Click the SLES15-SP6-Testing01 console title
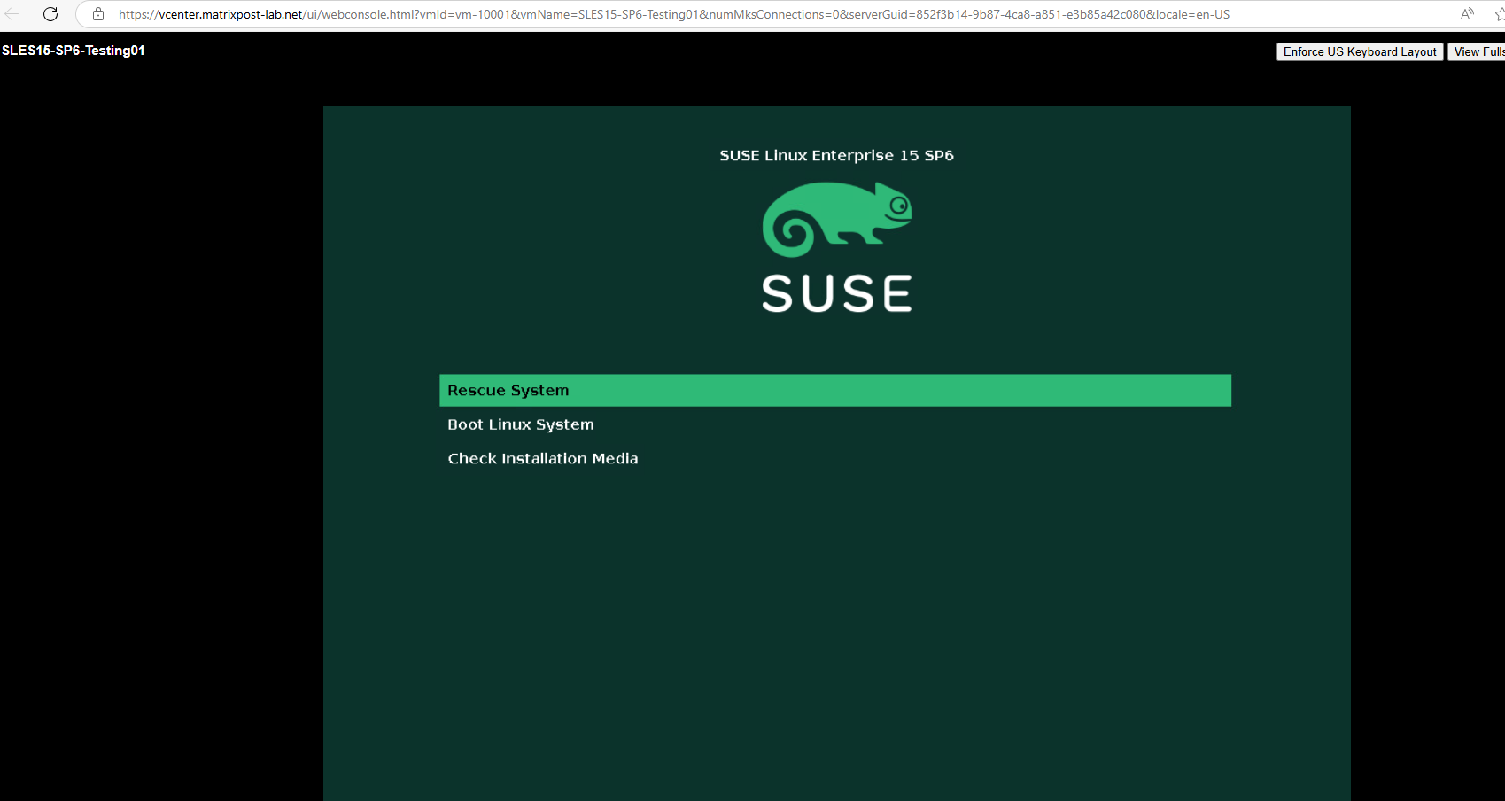 click(74, 51)
